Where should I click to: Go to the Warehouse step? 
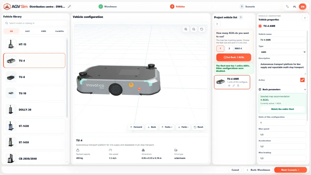click(x=108, y=6)
